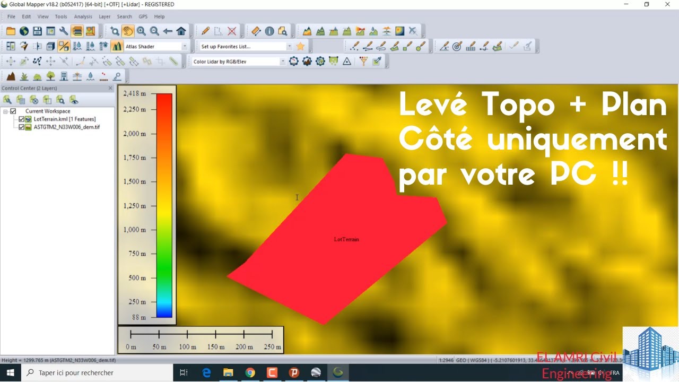Close the Control Center panel
679x382 pixels.
point(110,88)
